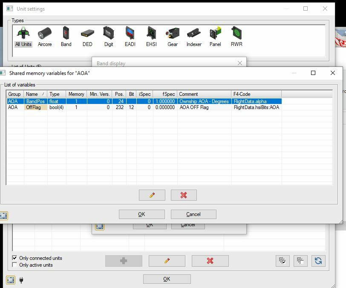Select the Indexer unit type icon
This screenshot has width=346, height=288.
(x=194, y=37)
